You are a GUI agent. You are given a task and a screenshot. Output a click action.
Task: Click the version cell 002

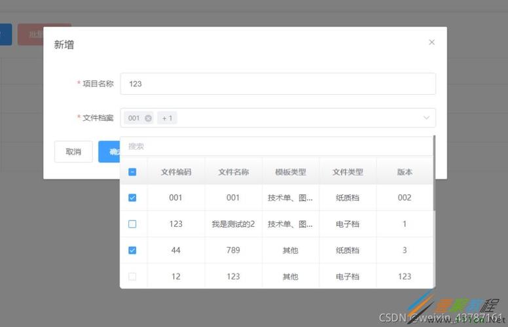[405, 198]
